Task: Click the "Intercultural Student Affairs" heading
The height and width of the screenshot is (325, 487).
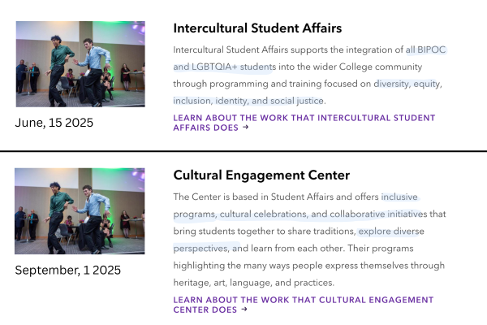Action: point(257,28)
